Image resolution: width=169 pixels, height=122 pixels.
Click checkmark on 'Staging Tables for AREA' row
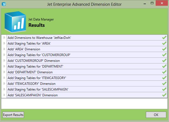click(x=164, y=43)
